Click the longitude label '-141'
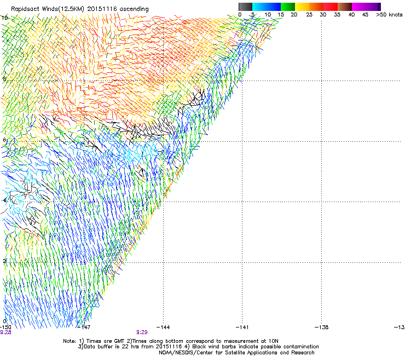Screen dimensions: 405x356 coord(242,328)
